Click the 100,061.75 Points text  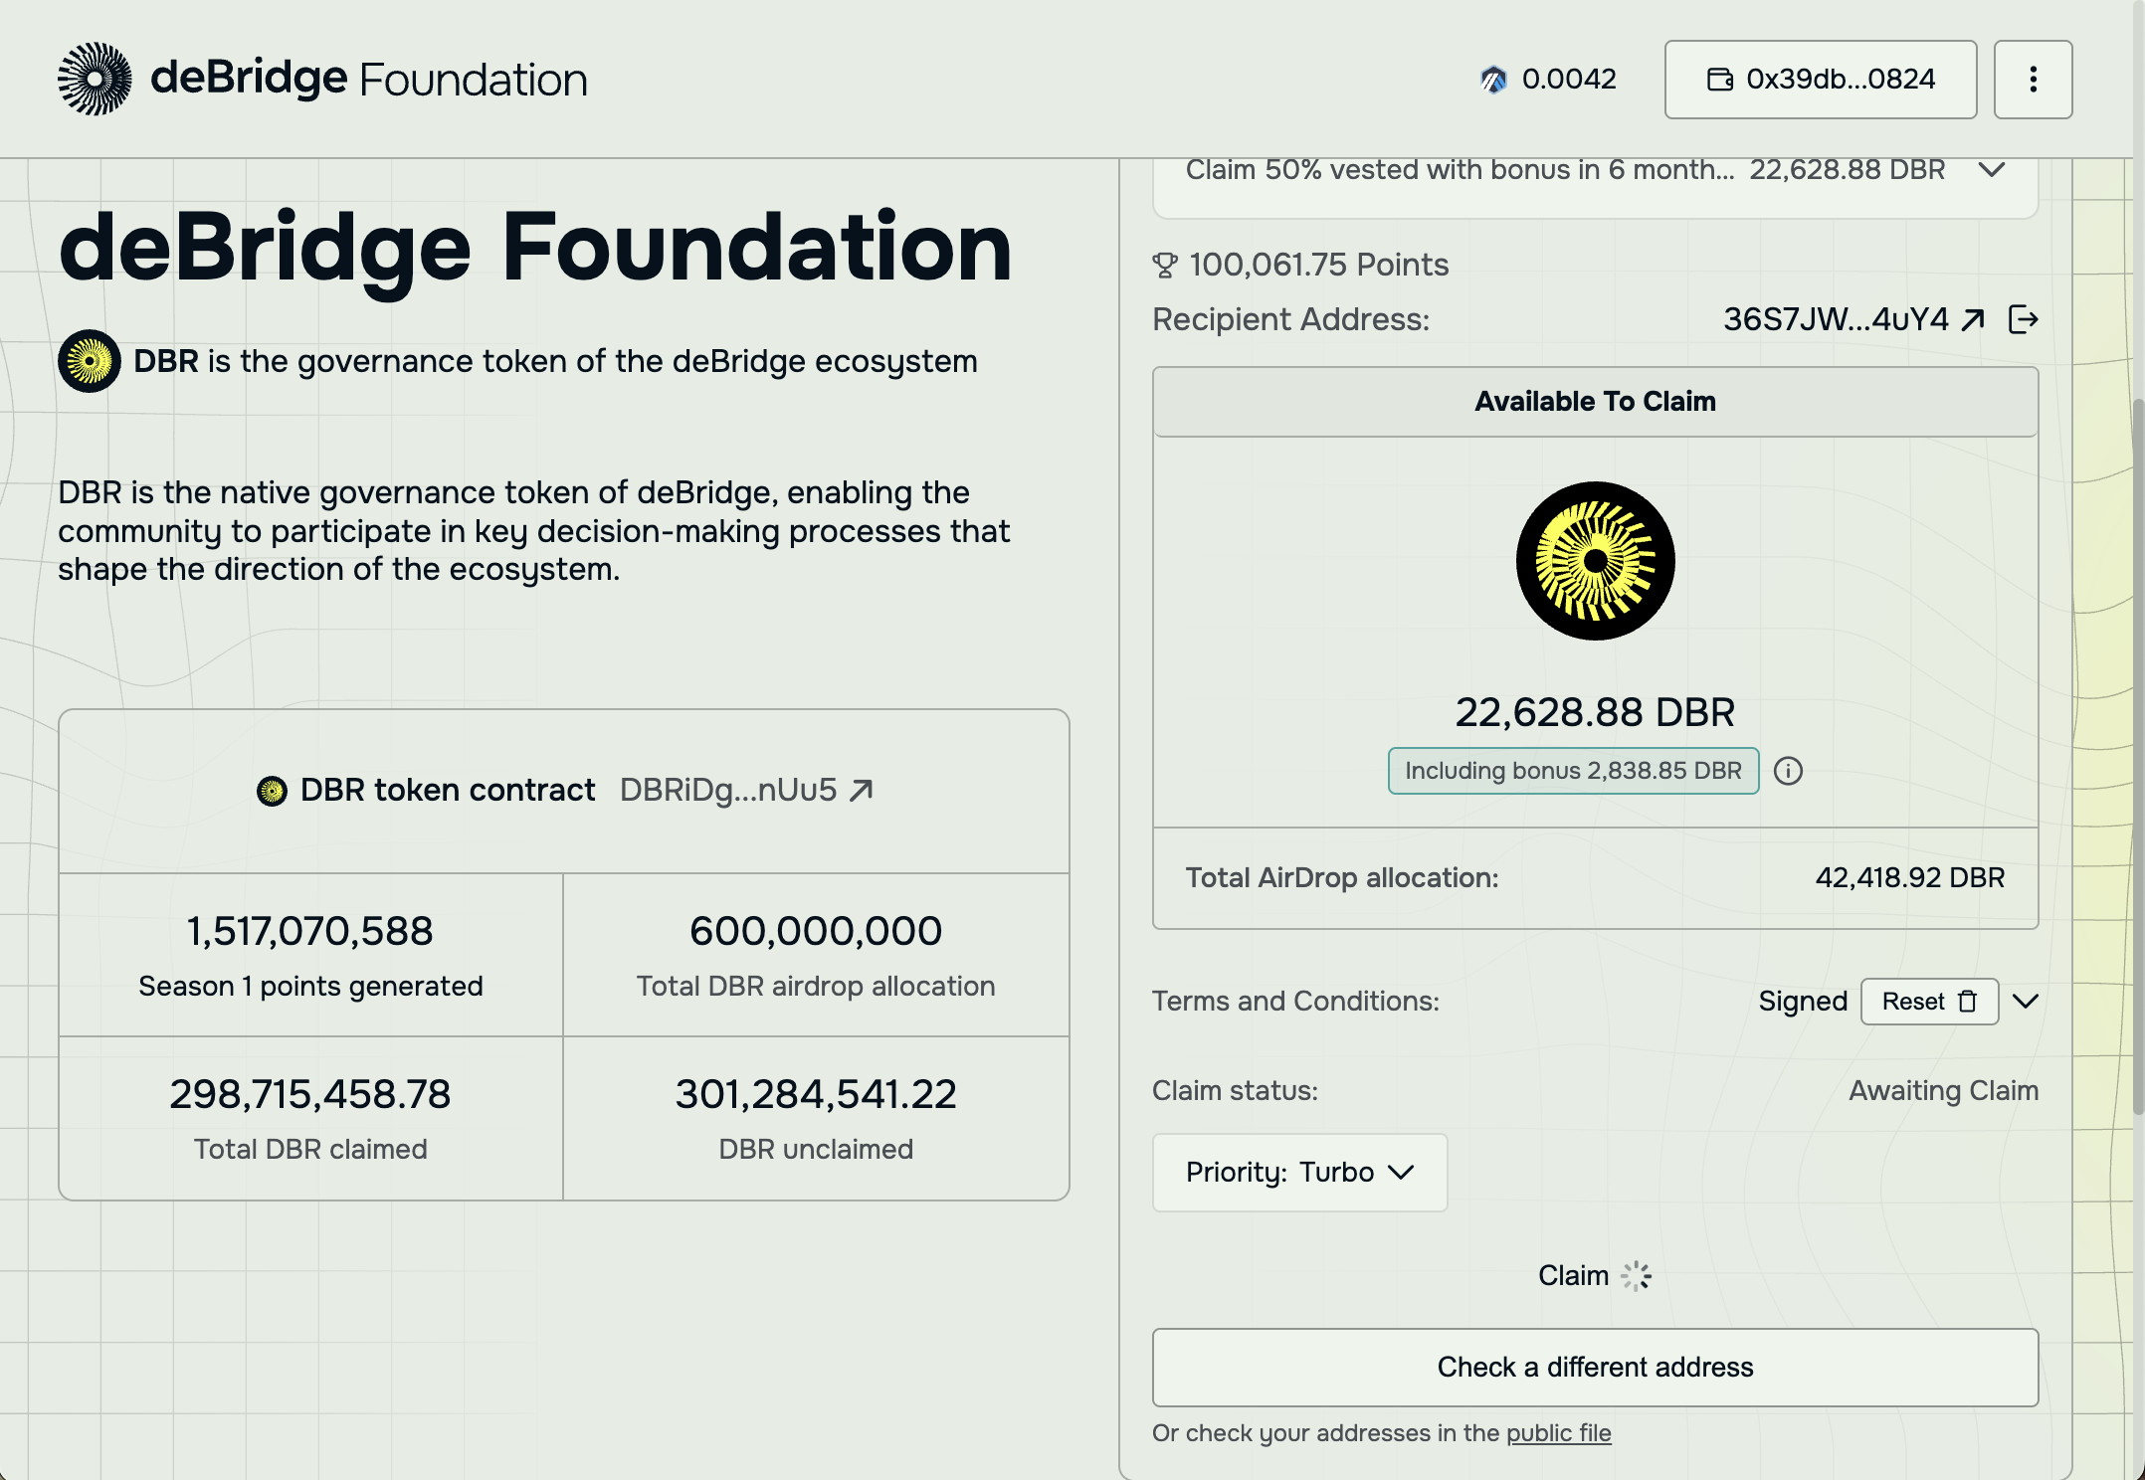tap(1318, 265)
